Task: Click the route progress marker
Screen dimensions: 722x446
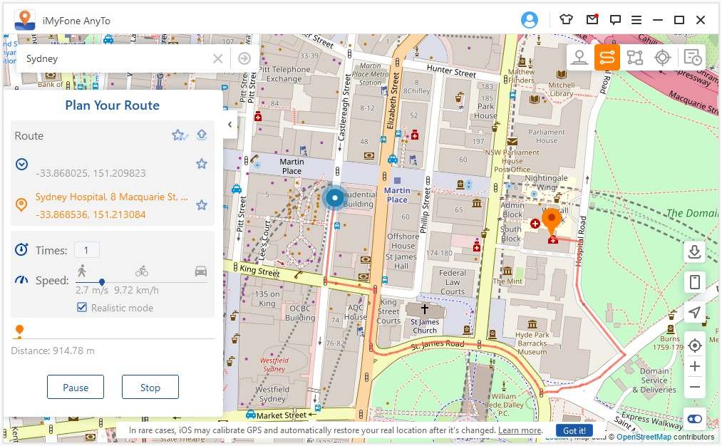Action: (19, 331)
